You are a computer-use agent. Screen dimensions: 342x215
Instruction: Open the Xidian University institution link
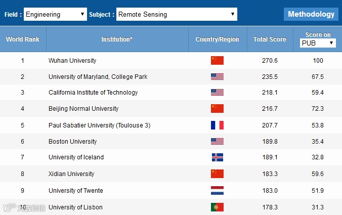tap(71, 174)
